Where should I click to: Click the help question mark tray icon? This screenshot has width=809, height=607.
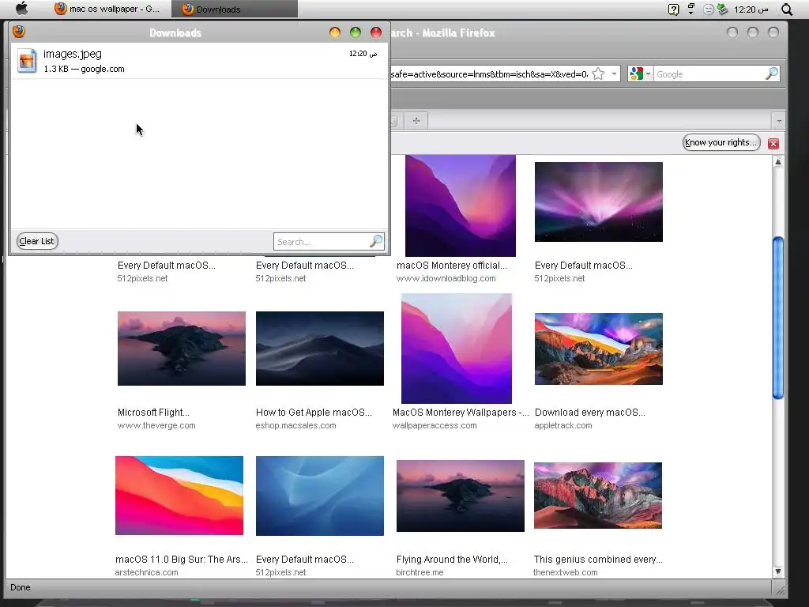(673, 9)
